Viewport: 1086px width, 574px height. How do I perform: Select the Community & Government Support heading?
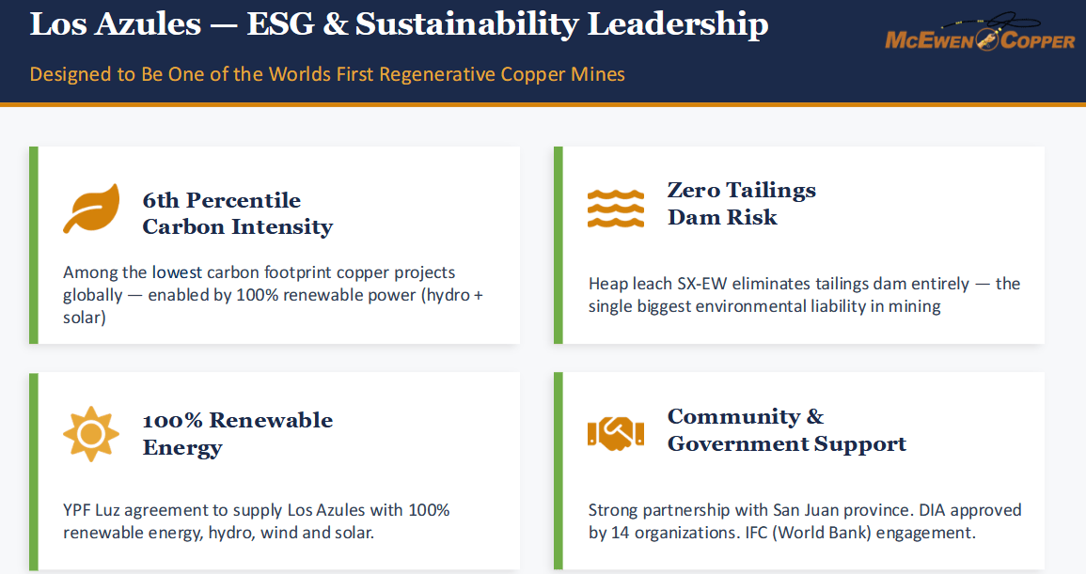point(787,430)
